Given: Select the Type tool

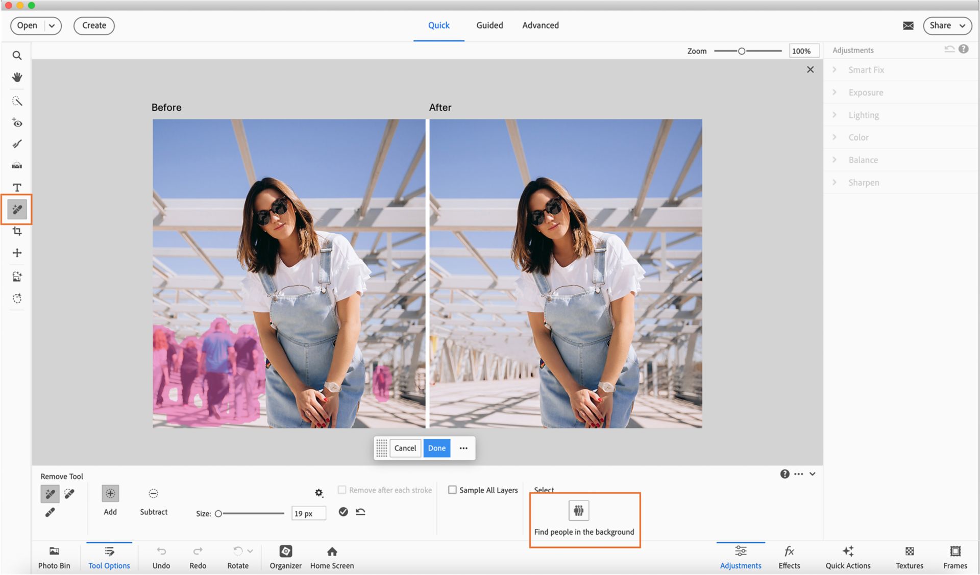Looking at the screenshot, I should [17, 187].
